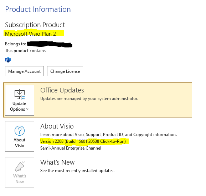Open the What's New megaphone button
Screen dimensions: 206x196
point(20,172)
